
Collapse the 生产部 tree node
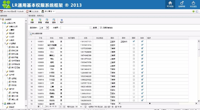pyautogui.click(x=5, y=75)
